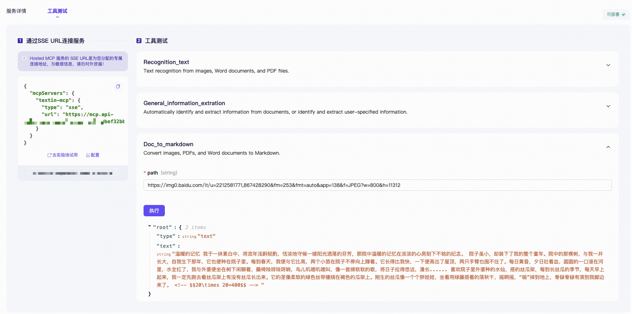Screen dimensions: 632x314
Task: Click the green check icon in 可部署 badge
Action: [623, 15]
